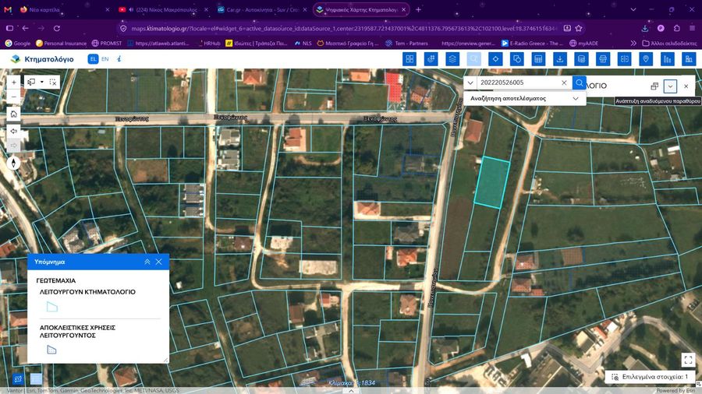Image resolution: width=702 pixels, height=394 pixels.
Task: Switch language to EN
Action: [105, 59]
